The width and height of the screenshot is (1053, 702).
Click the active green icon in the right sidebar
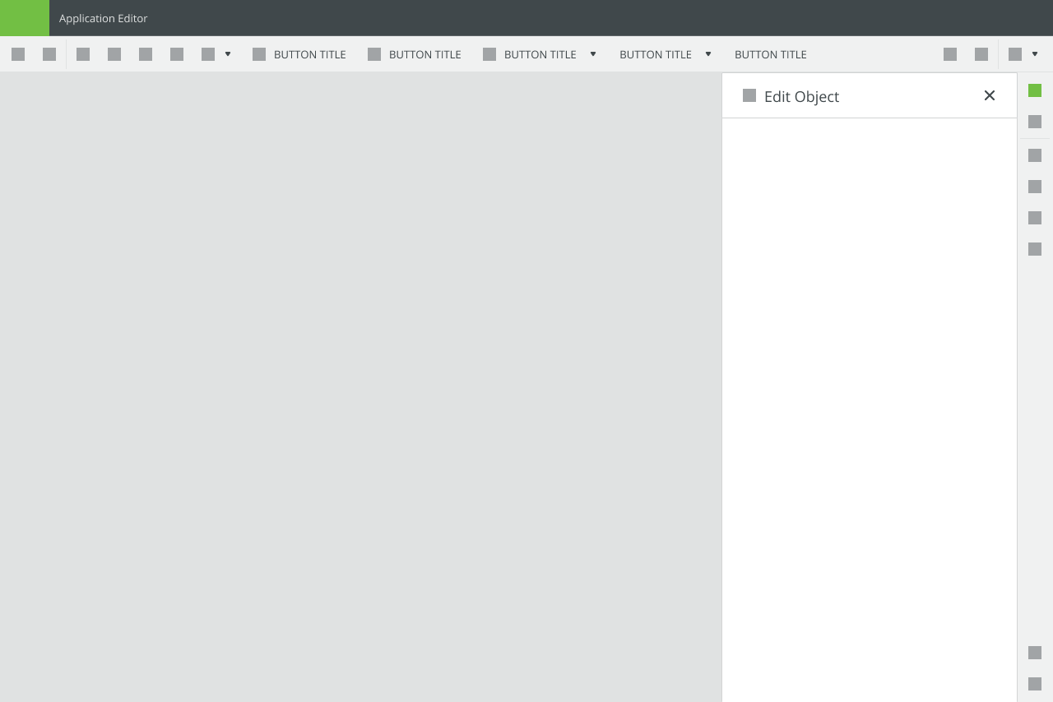pos(1035,90)
